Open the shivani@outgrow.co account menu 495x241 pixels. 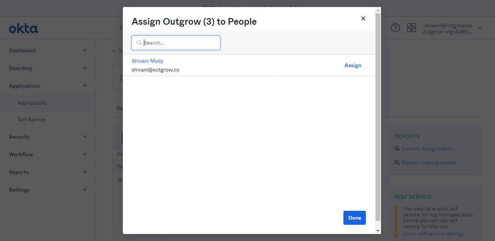448,28
